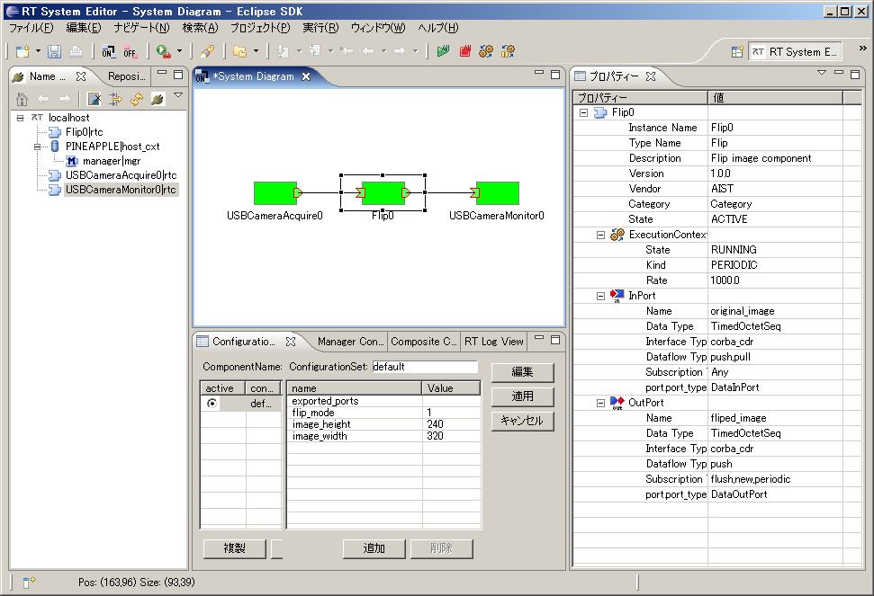Open the Window (ウィンドウ) menu

pos(378,28)
